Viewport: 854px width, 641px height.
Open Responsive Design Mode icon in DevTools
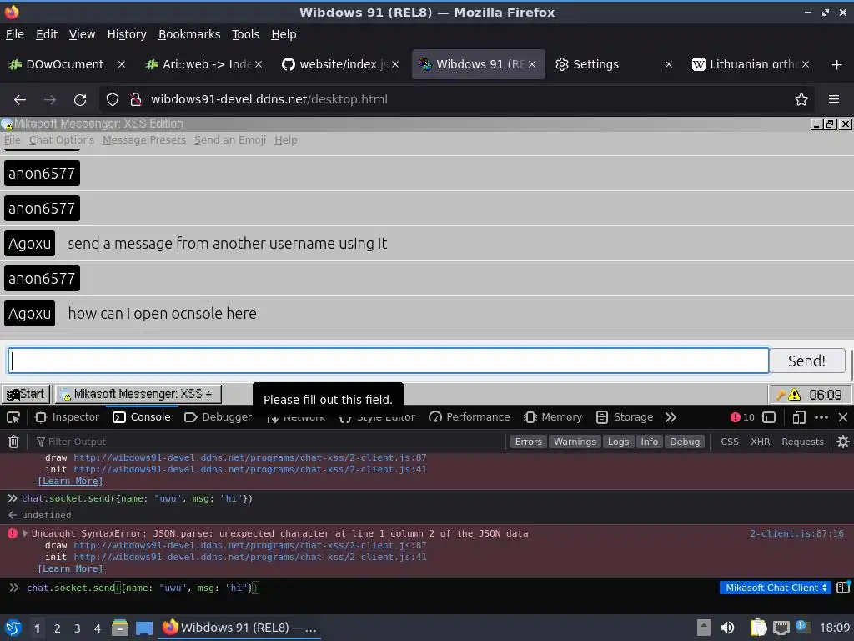click(798, 417)
